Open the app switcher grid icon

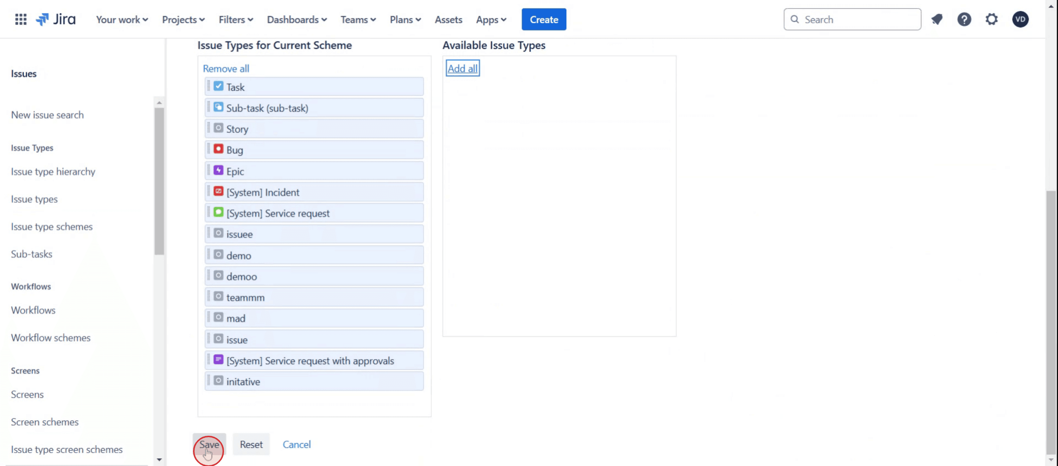click(x=20, y=19)
